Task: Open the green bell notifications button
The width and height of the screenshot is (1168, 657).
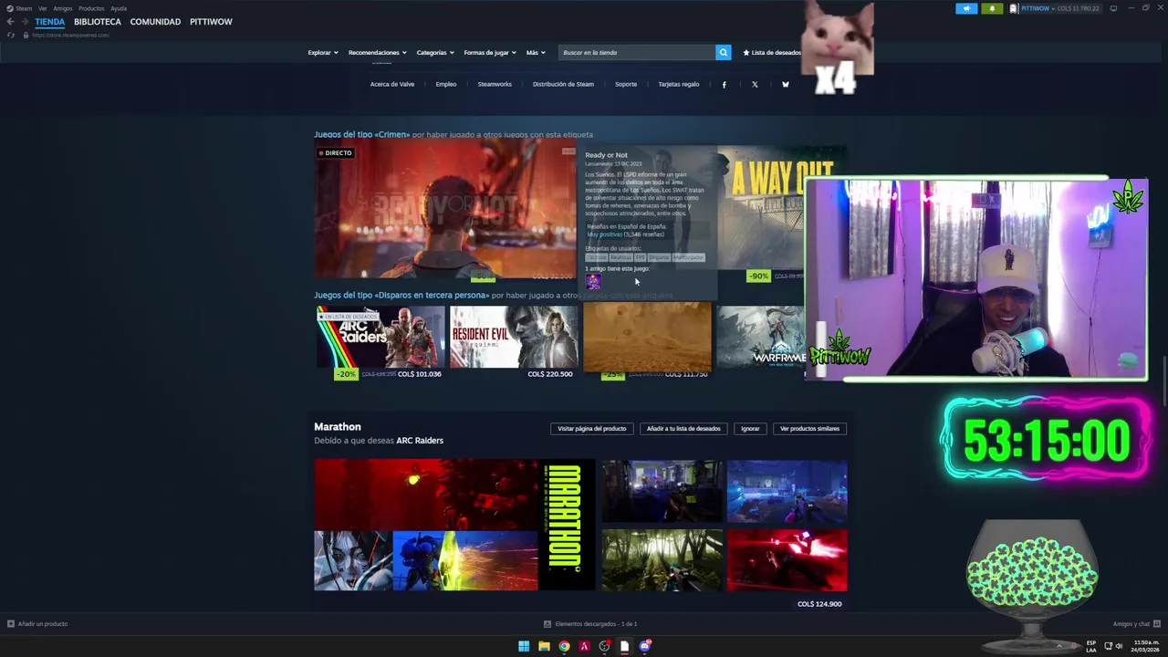Action: point(992,8)
